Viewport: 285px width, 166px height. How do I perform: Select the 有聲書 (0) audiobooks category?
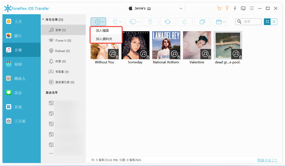[63, 72]
